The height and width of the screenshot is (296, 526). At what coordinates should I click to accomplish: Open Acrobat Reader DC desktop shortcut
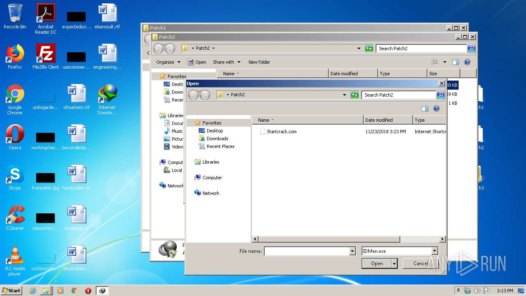pyautogui.click(x=46, y=19)
